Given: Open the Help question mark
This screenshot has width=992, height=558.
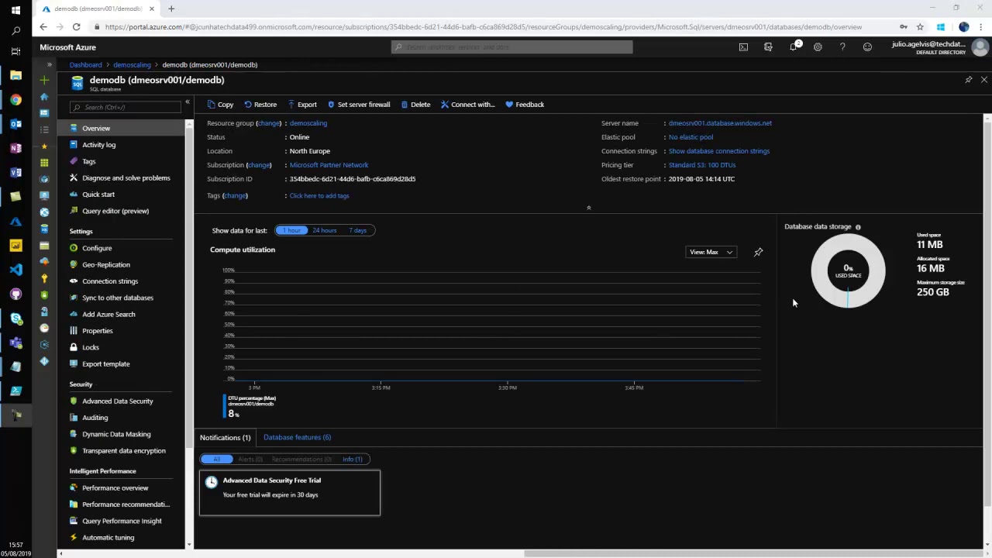Looking at the screenshot, I should 842,47.
